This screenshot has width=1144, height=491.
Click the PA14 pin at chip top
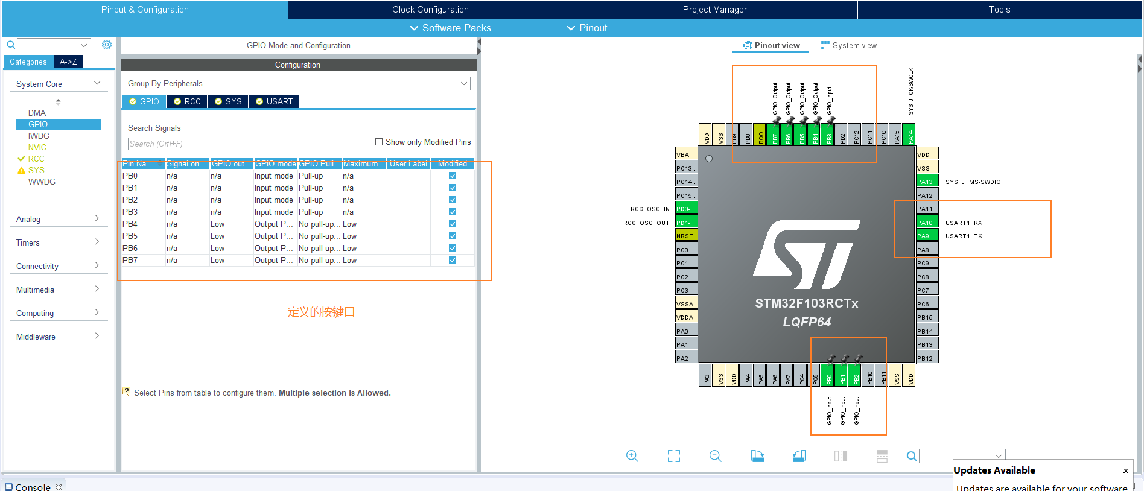tap(910, 135)
